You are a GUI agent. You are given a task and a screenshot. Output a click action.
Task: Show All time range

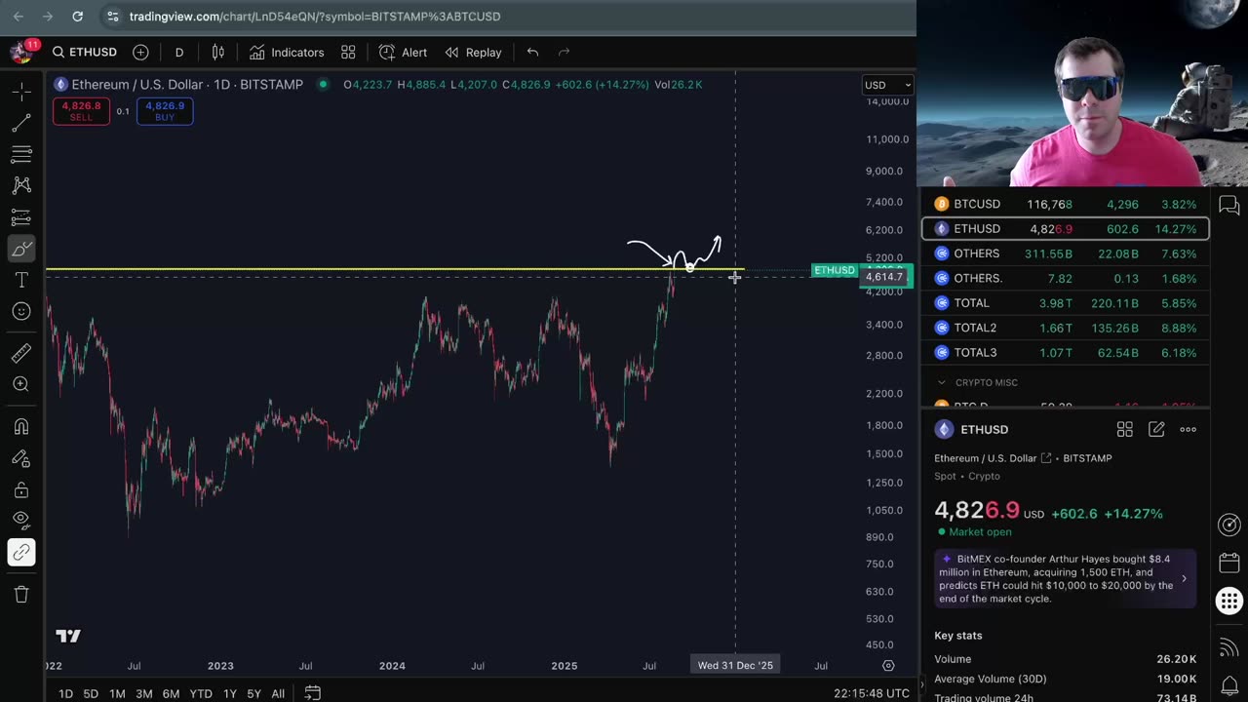(x=278, y=693)
